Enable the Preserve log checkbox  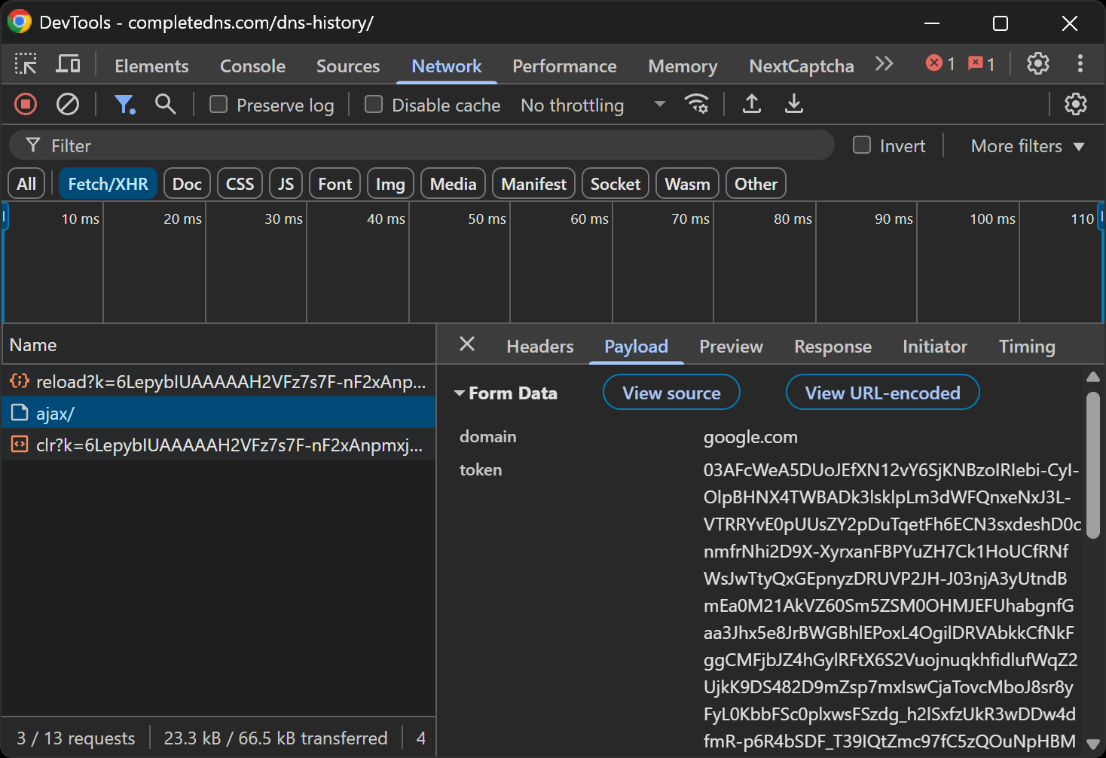click(x=218, y=105)
